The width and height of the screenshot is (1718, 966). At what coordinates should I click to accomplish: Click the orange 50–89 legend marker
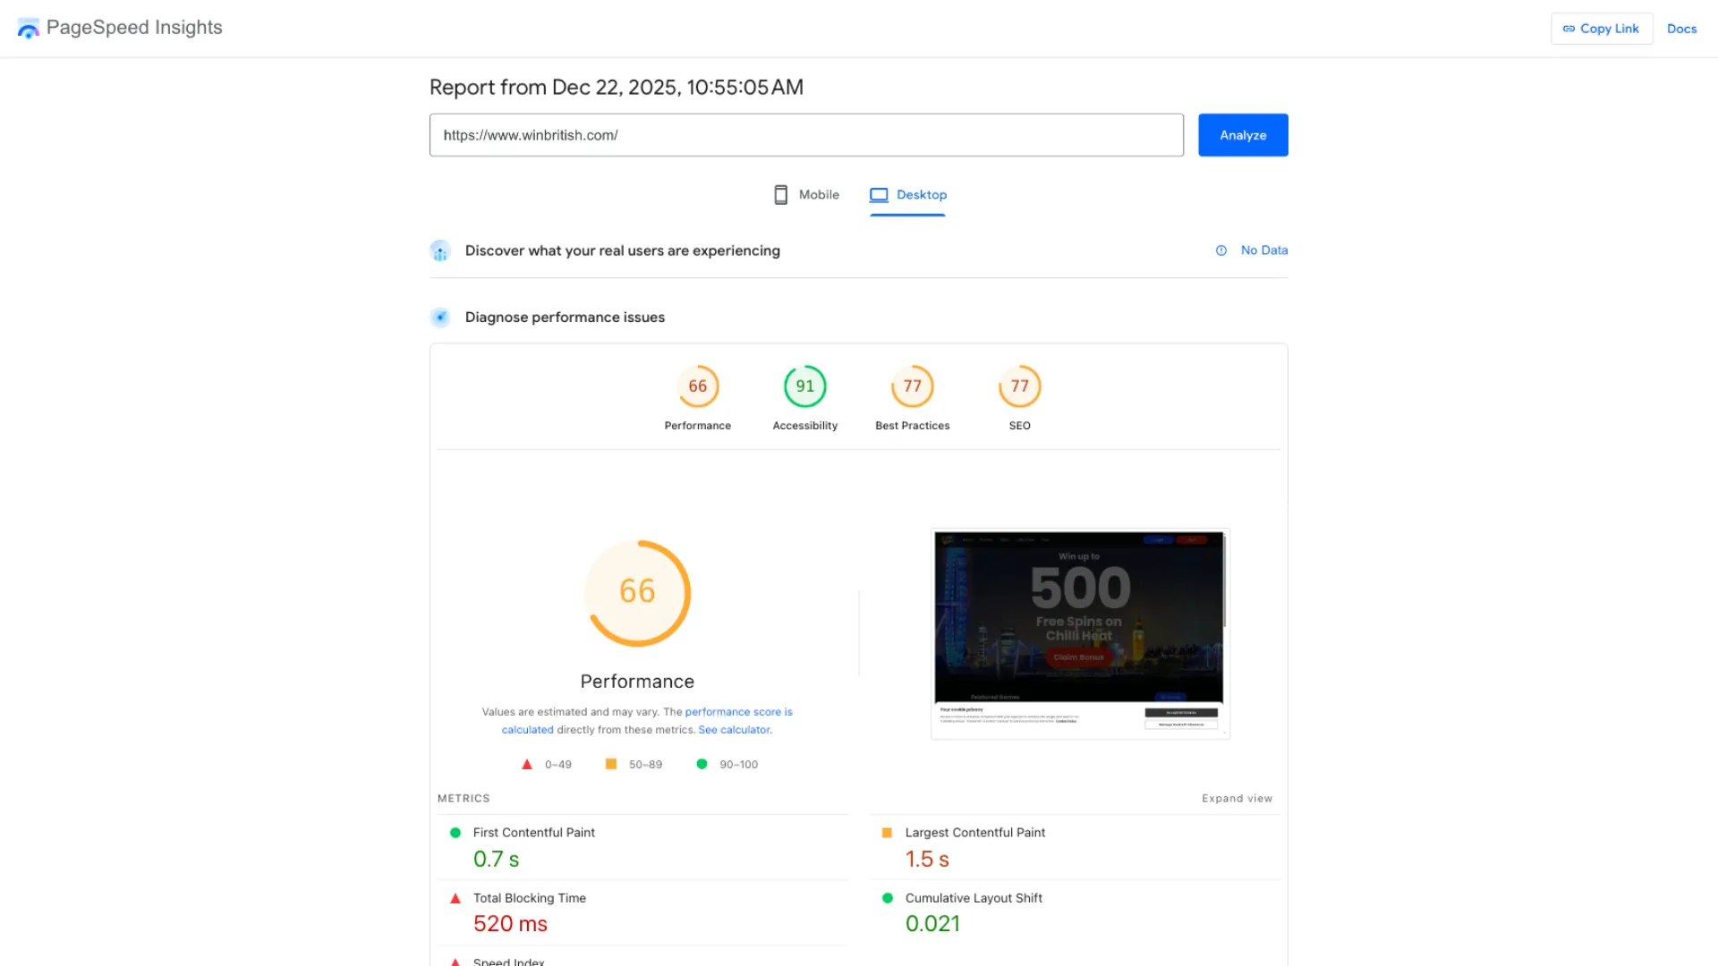tap(610, 764)
